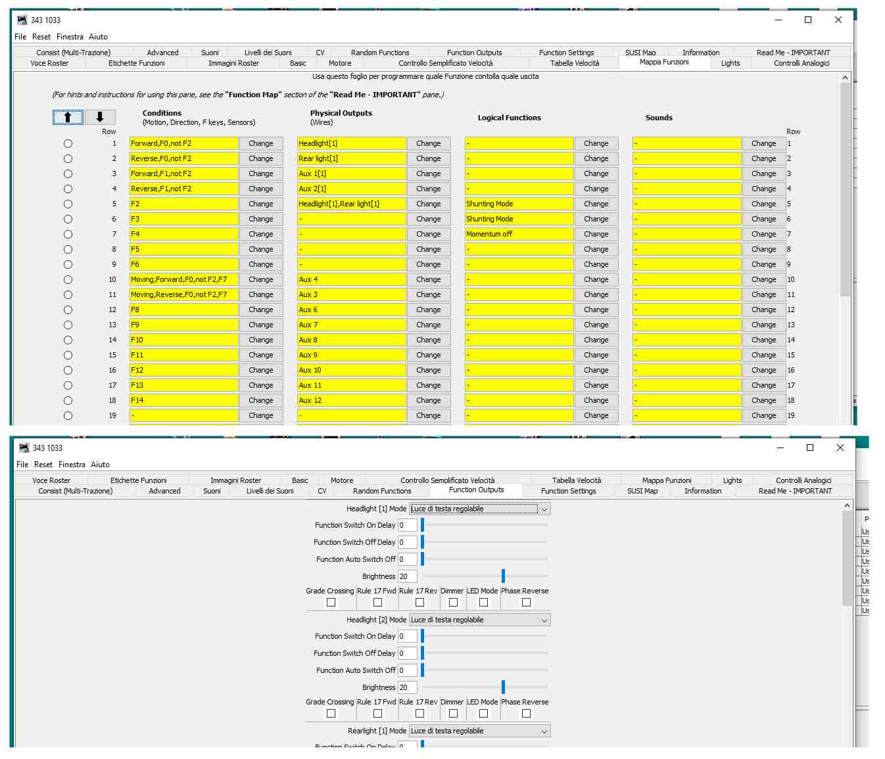885x759 pixels.
Task: Click the move row down arrow button
Action: coord(100,117)
